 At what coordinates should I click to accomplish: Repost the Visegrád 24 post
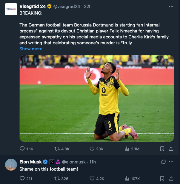pos(57,149)
